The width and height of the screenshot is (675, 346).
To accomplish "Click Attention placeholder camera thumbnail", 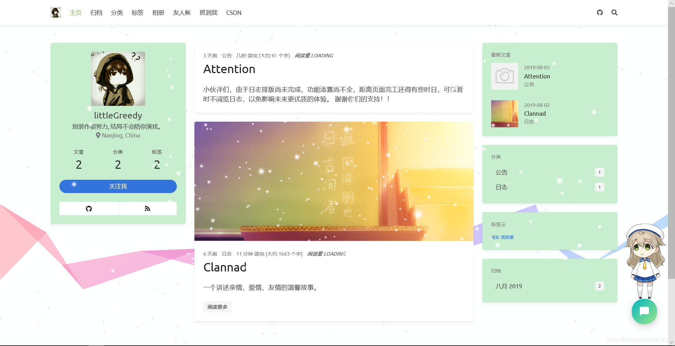I will click(x=504, y=76).
